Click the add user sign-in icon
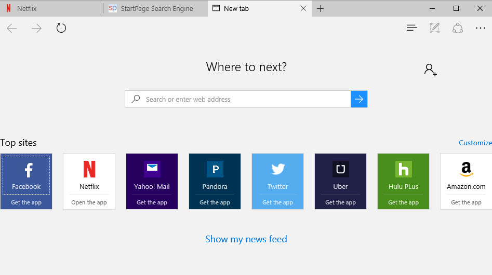The width and height of the screenshot is (492, 275). (430, 70)
